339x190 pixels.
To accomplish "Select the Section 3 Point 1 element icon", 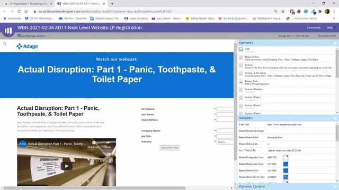I will click(241, 98).
